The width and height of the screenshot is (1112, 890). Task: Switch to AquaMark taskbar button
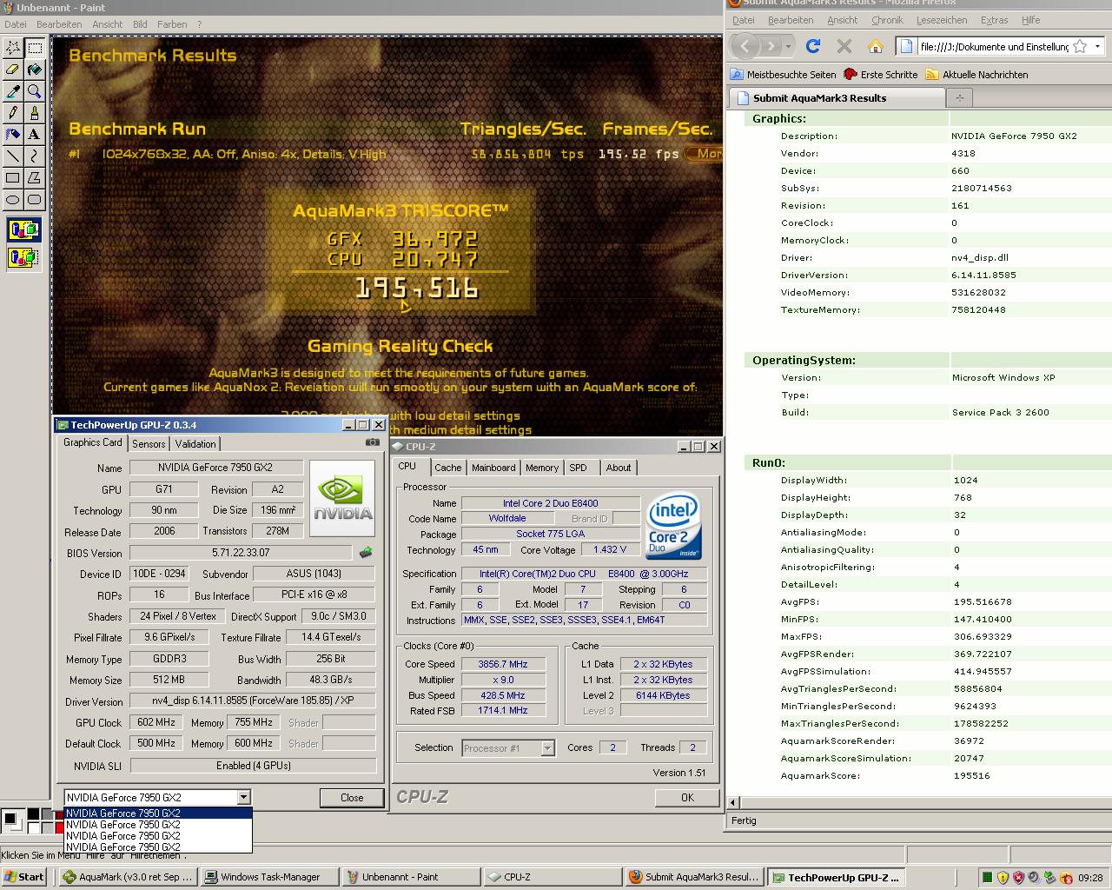click(x=128, y=877)
